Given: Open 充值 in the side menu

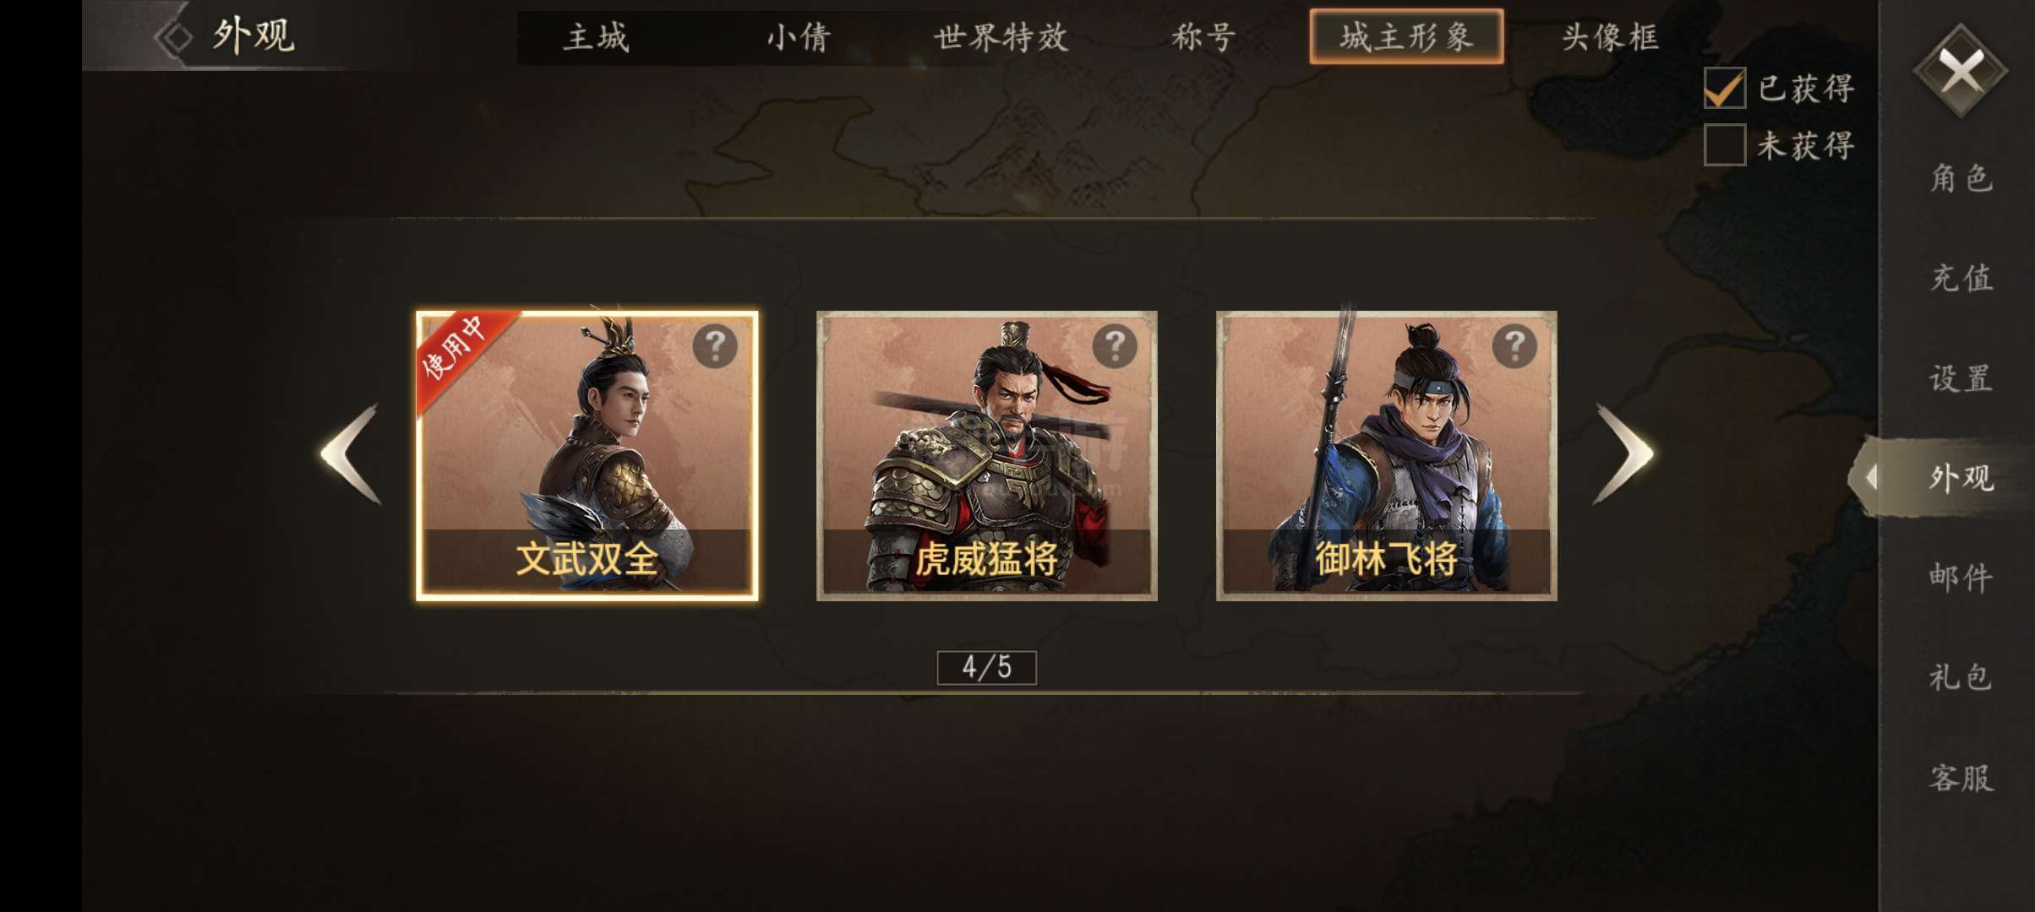Looking at the screenshot, I should pyautogui.click(x=1961, y=278).
